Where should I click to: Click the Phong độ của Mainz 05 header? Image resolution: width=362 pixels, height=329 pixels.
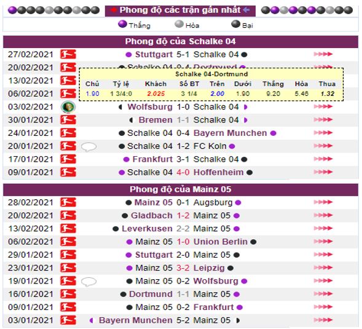[181, 189]
